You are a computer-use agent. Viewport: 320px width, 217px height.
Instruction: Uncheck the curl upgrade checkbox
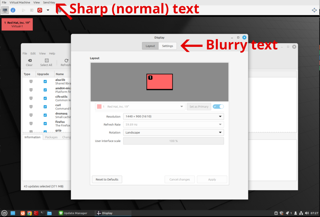click(x=45, y=107)
